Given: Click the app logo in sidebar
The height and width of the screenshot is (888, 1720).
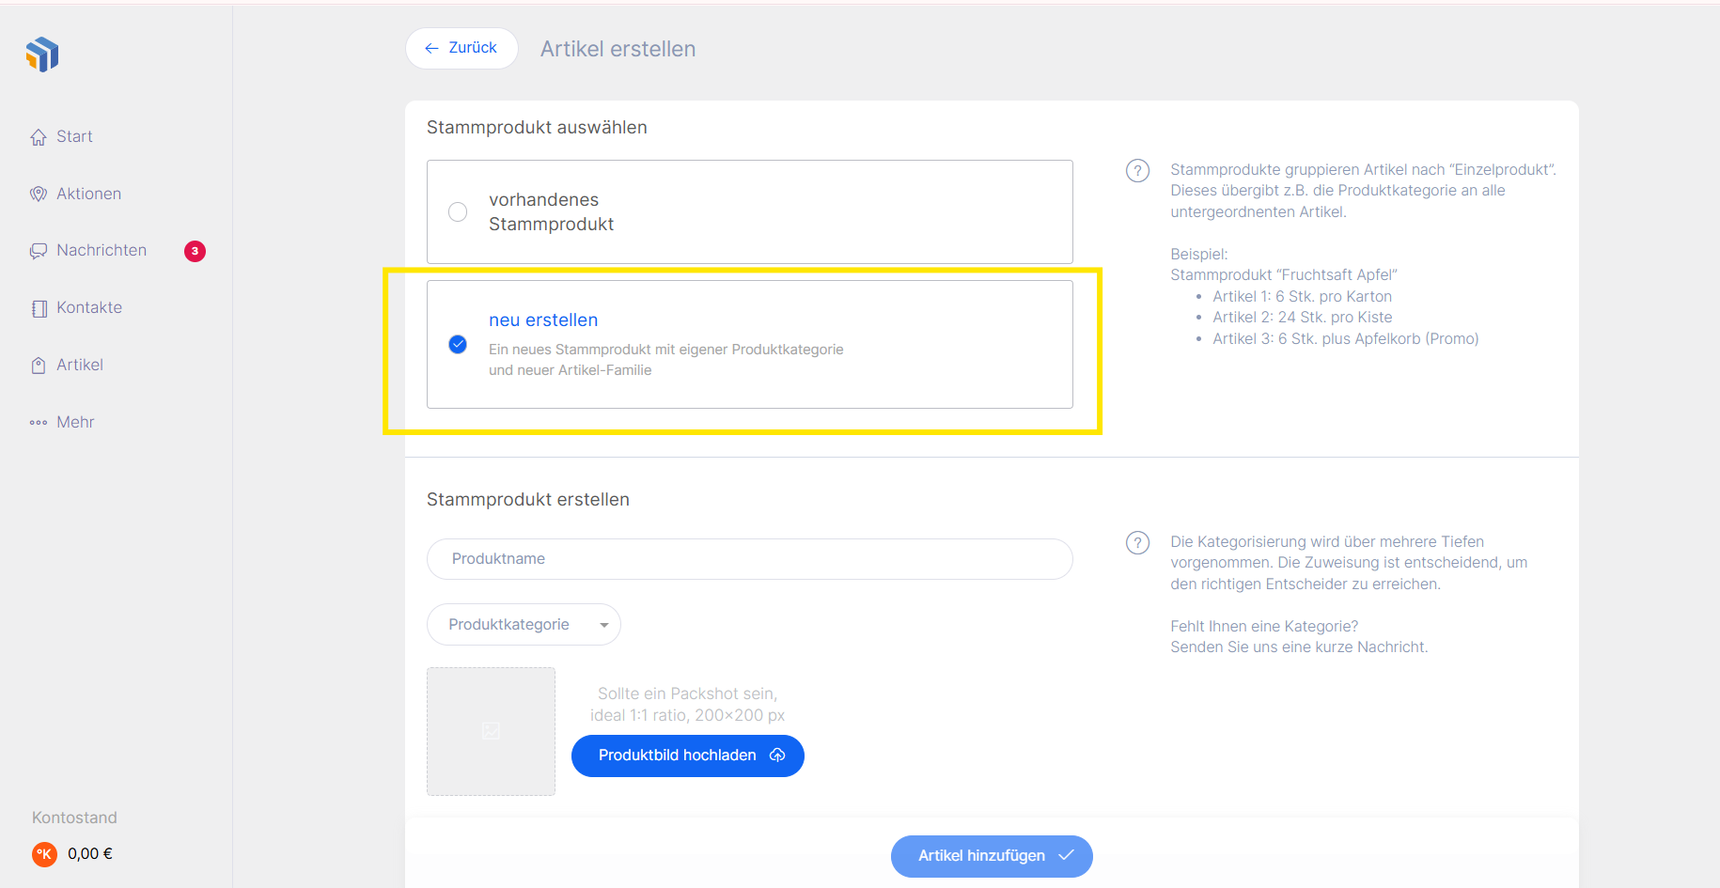Looking at the screenshot, I should [42, 55].
